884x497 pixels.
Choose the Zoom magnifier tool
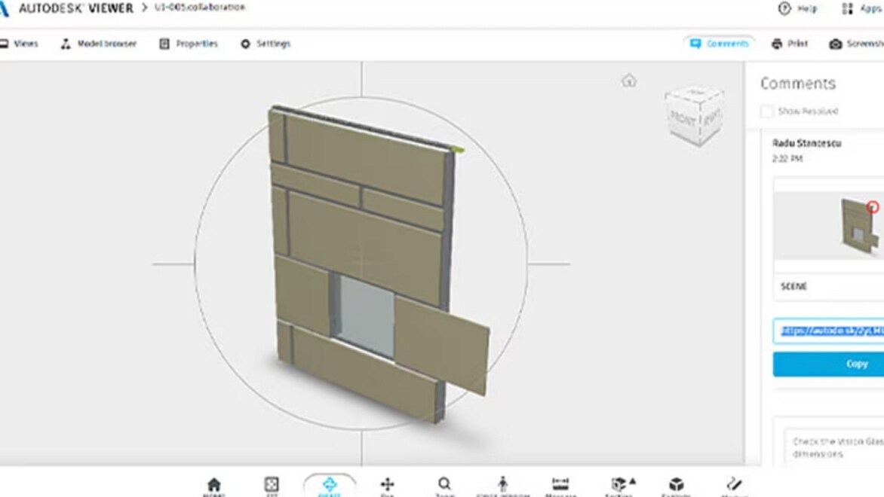445,485
